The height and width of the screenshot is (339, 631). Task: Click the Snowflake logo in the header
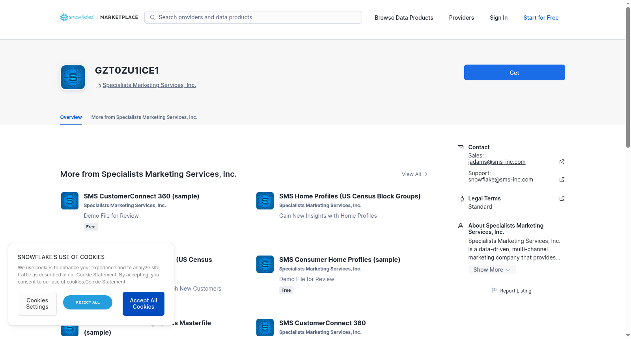77,17
